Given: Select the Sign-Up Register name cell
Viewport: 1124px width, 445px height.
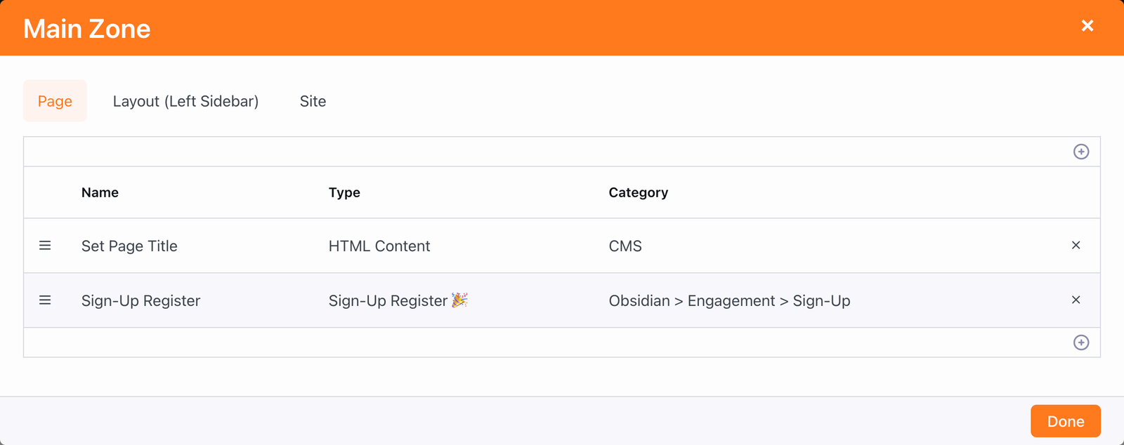Looking at the screenshot, I should tap(140, 301).
